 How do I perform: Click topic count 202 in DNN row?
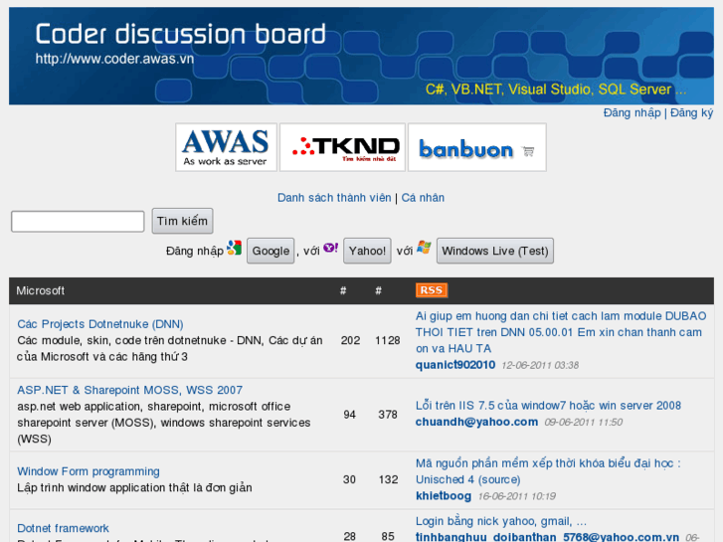pyautogui.click(x=350, y=340)
